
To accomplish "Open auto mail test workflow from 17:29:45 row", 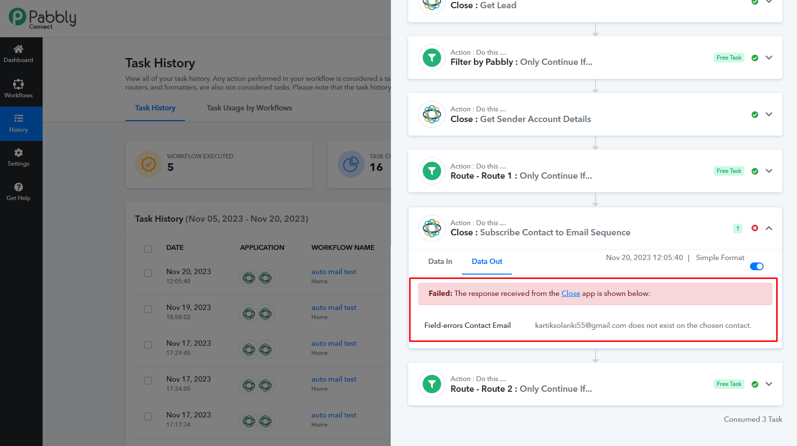I will point(334,343).
